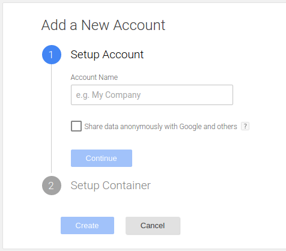The width and height of the screenshot is (286, 251).
Task: Click the 'e.g. My Company' placeholder text
Action: coord(108,95)
